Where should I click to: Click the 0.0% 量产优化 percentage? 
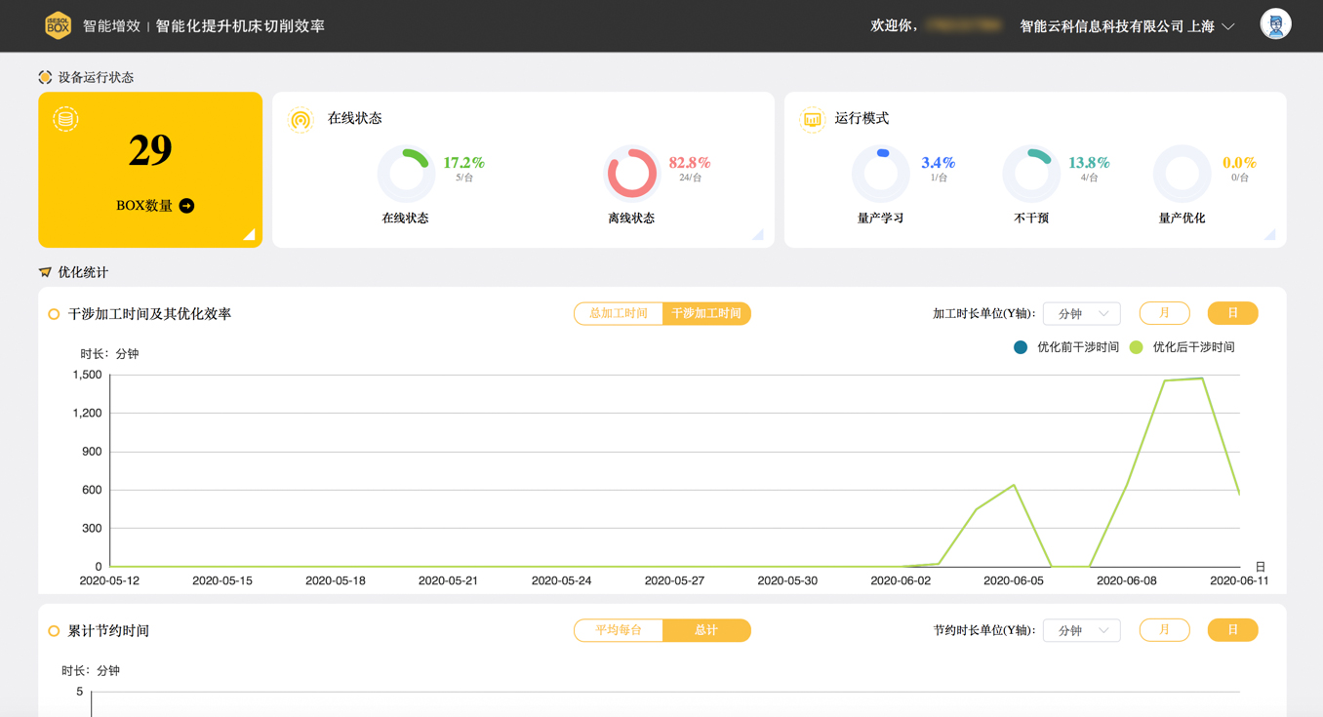tap(1239, 163)
